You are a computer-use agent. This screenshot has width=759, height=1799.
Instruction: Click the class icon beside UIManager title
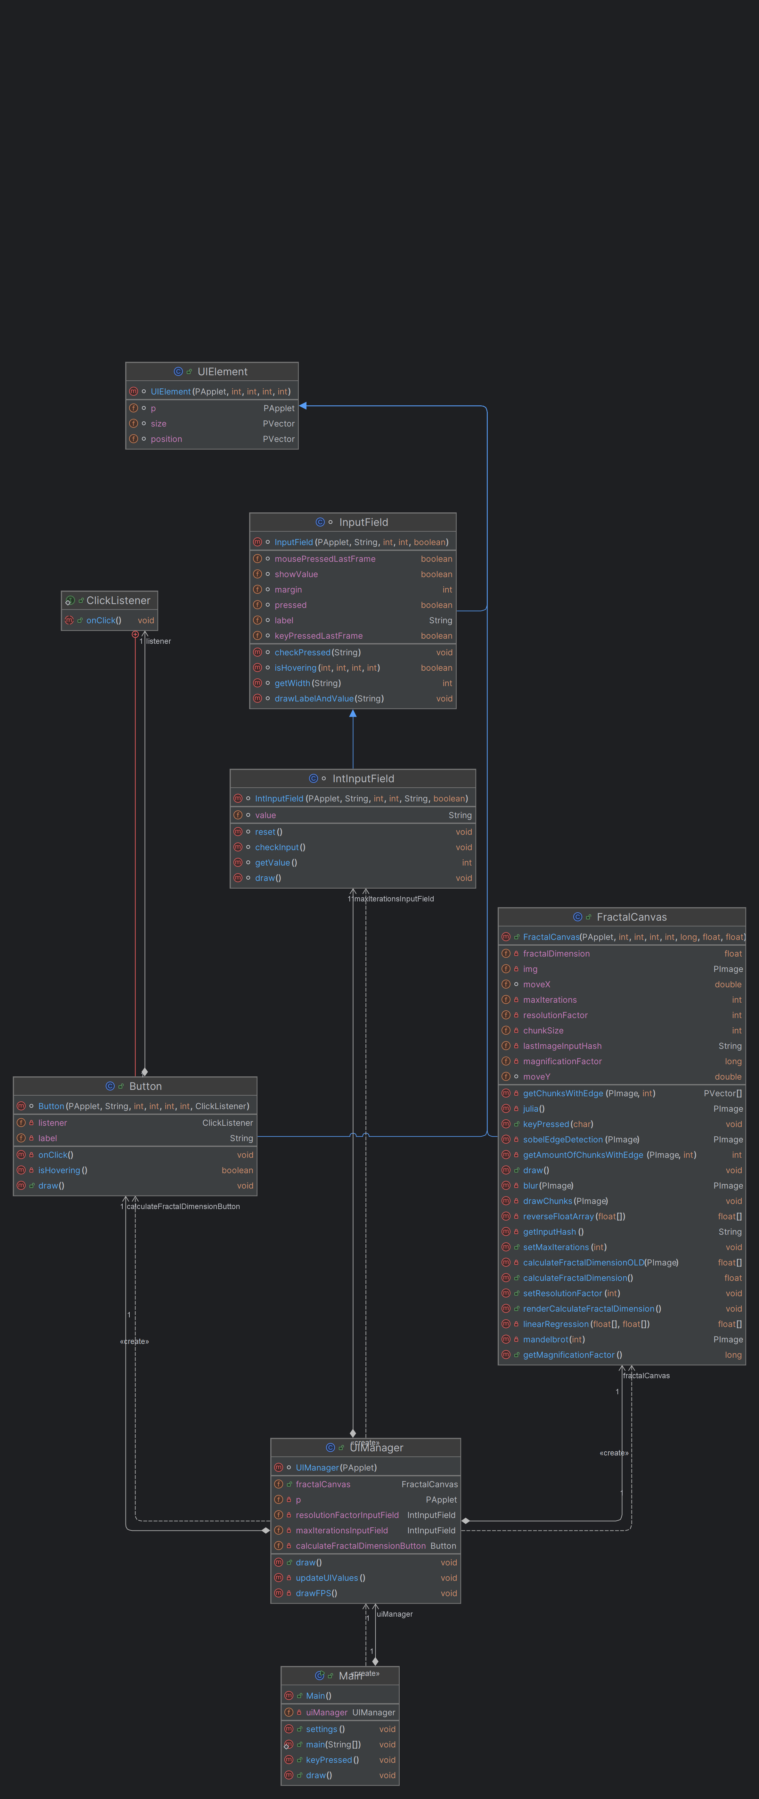(x=330, y=1448)
